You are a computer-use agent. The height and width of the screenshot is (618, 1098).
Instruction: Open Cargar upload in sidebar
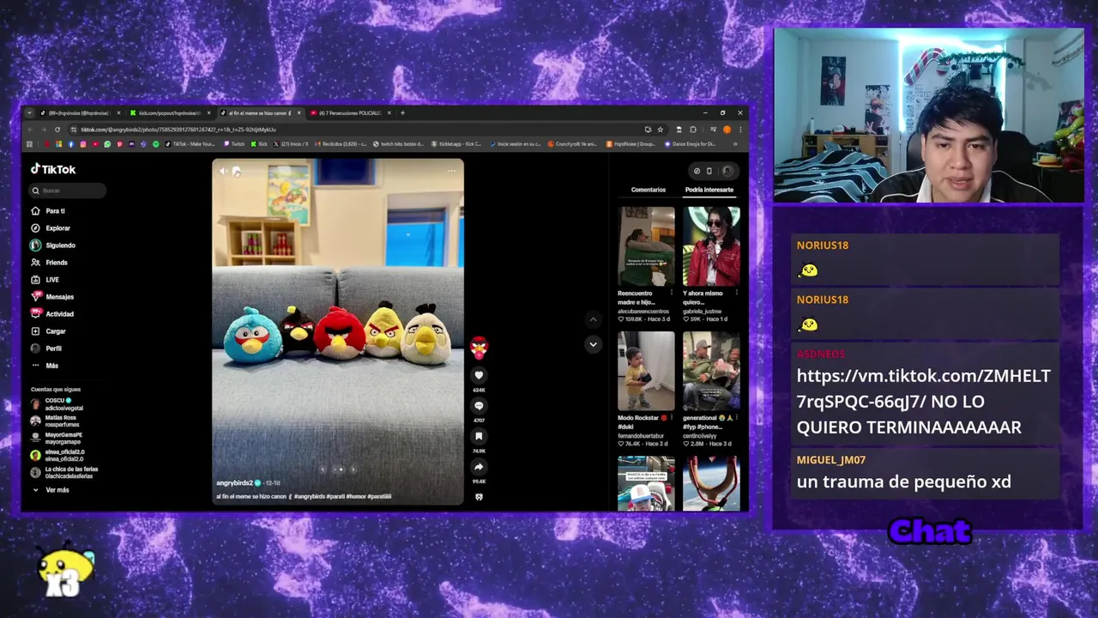49,331
